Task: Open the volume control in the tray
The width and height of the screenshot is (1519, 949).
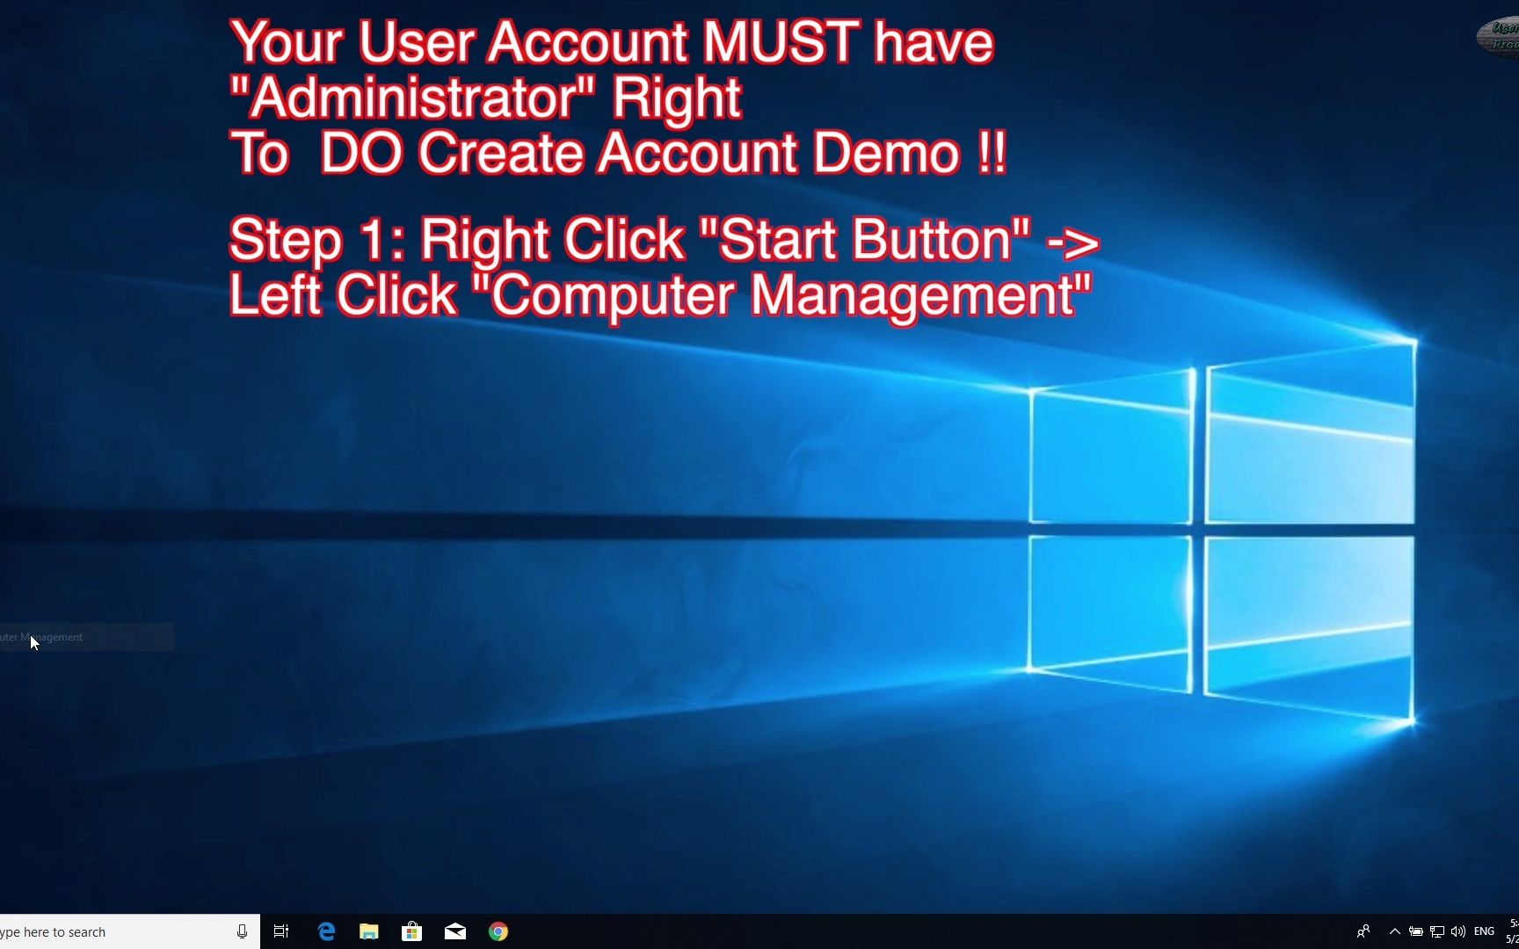Action: pos(1457,931)
